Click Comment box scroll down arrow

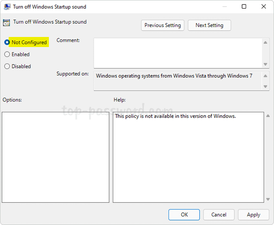coord(265,64)
